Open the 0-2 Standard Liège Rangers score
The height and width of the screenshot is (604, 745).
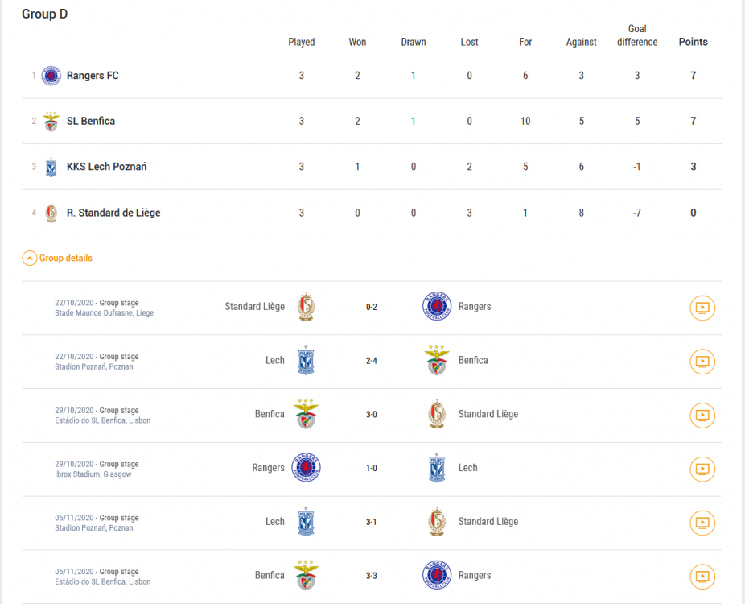(372, 307)
